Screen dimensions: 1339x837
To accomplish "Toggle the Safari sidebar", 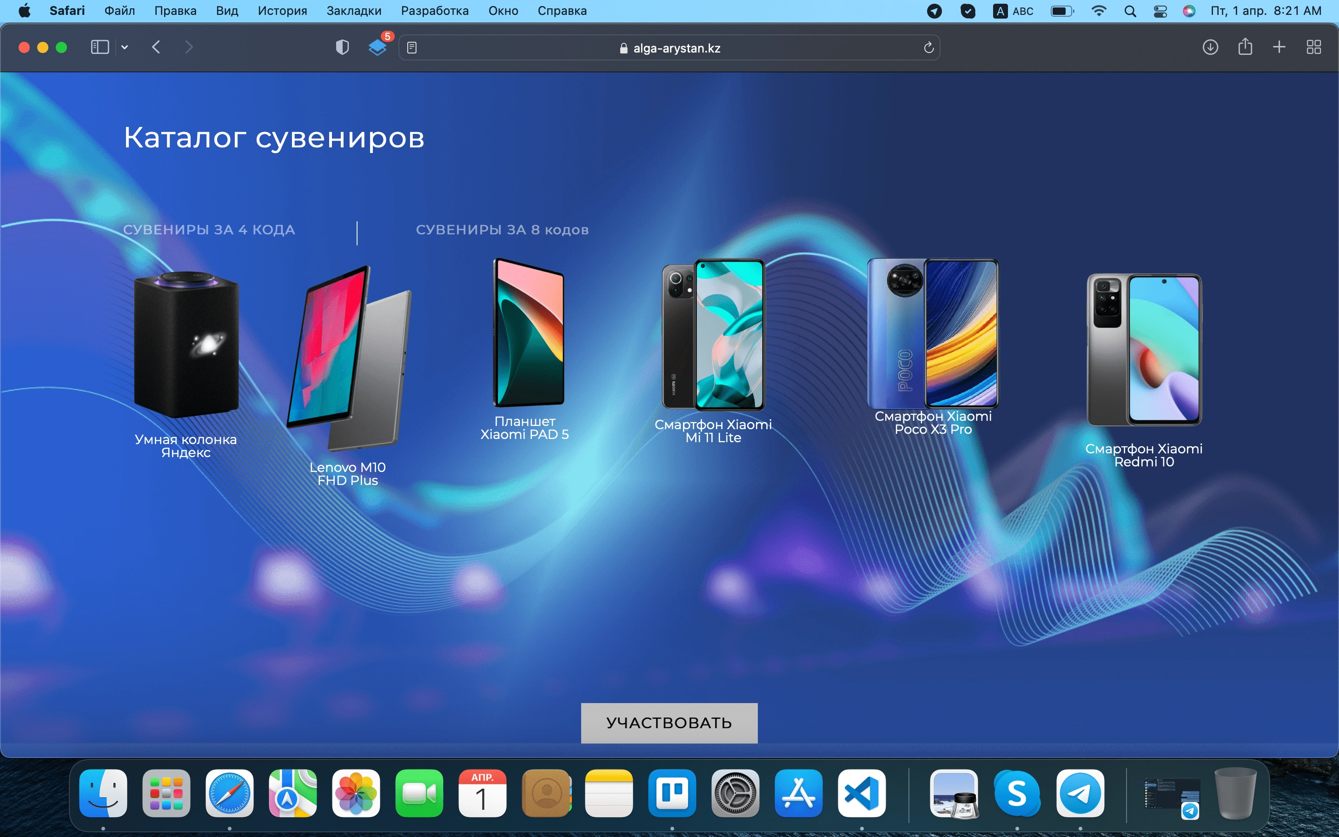I will [99, 47].
